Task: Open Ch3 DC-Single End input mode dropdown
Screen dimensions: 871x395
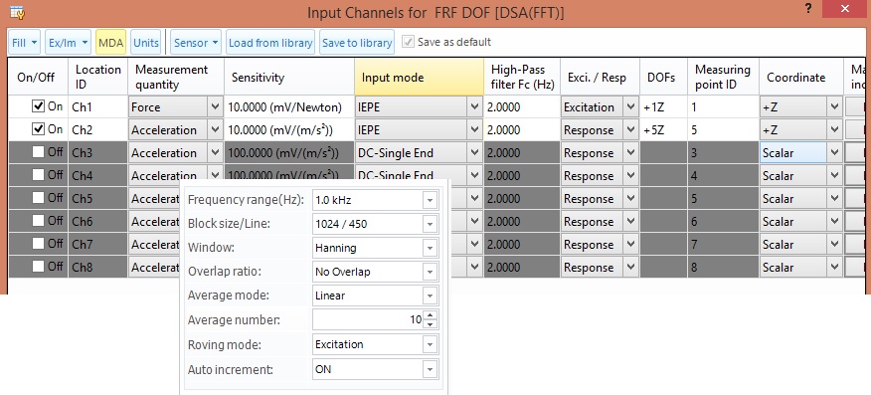Action: tap(474, 152)
